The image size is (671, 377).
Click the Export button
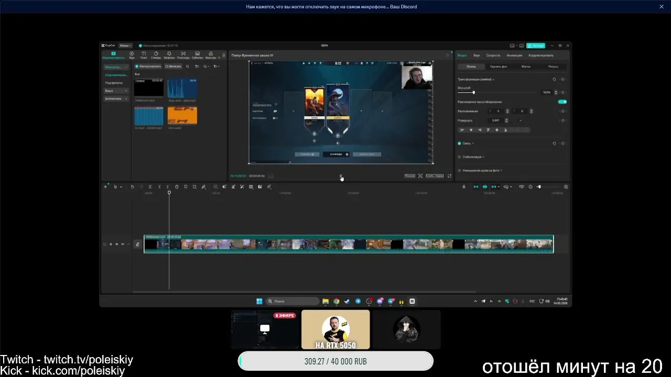pyautogui.click(x=536, y=46)
